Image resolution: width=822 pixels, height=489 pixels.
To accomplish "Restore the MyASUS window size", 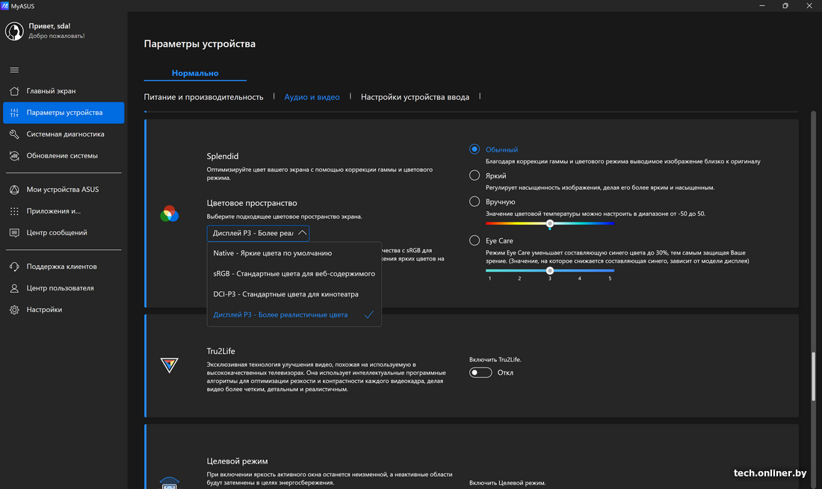I will [785, 6].
